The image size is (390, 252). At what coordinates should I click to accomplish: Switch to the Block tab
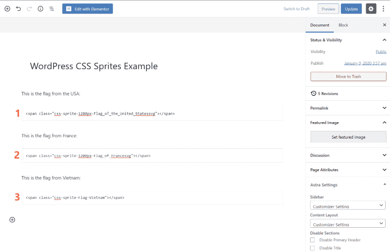click(x=343, y=25)
